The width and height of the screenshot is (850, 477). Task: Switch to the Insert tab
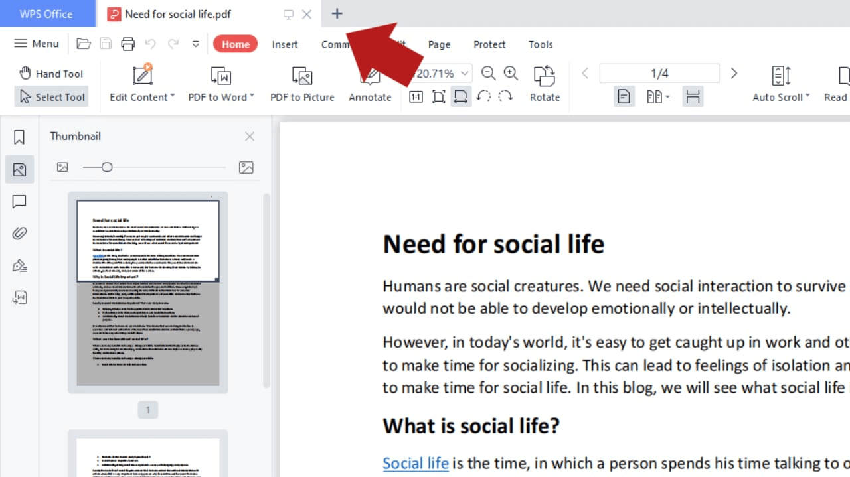(x=285, y=44)
